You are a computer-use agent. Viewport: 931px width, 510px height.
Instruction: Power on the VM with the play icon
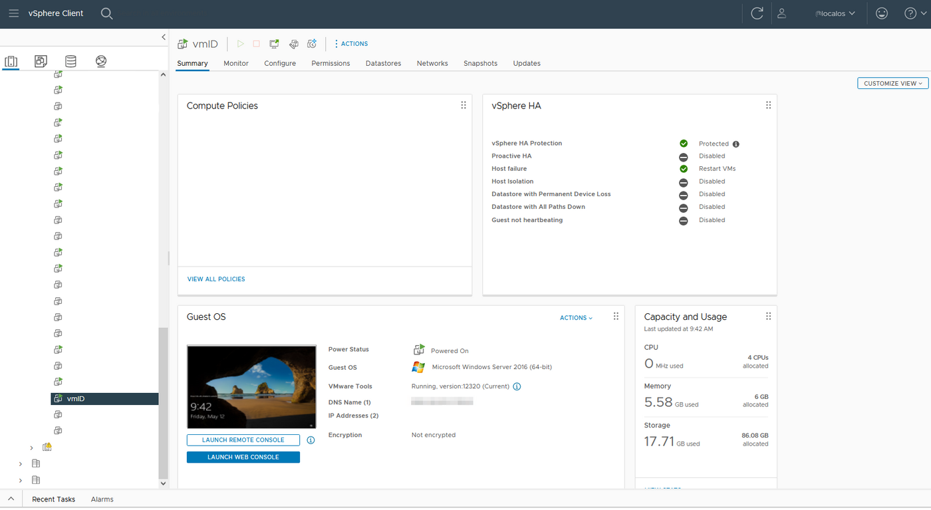(x=240, y=43)
